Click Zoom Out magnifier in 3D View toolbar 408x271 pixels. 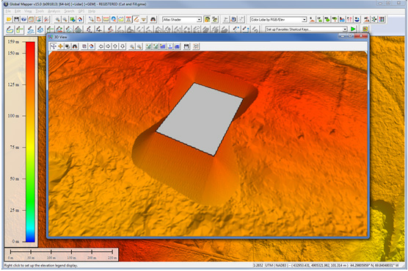coord(139,46)
